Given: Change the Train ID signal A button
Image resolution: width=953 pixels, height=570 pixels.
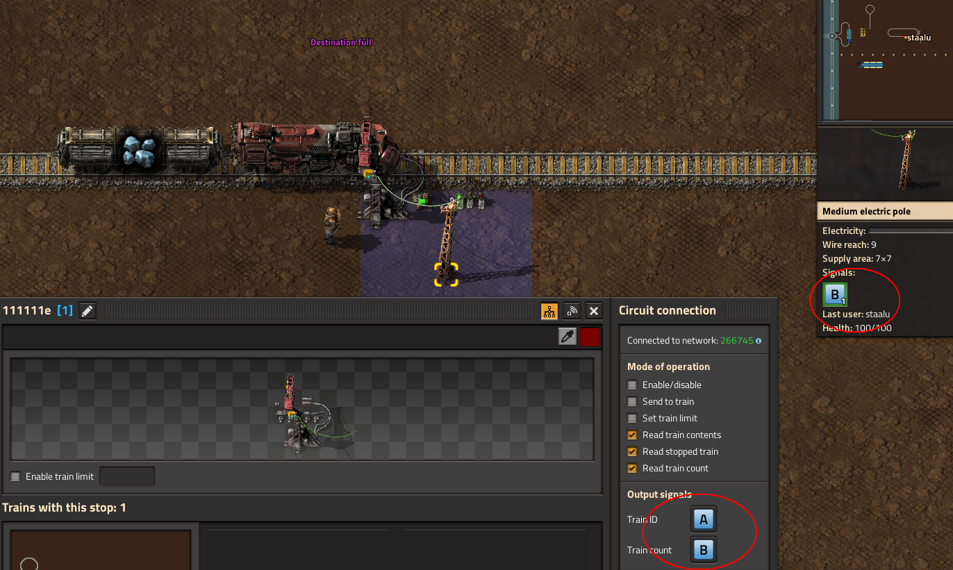Looking at the screenshot, I should [703, 519].
